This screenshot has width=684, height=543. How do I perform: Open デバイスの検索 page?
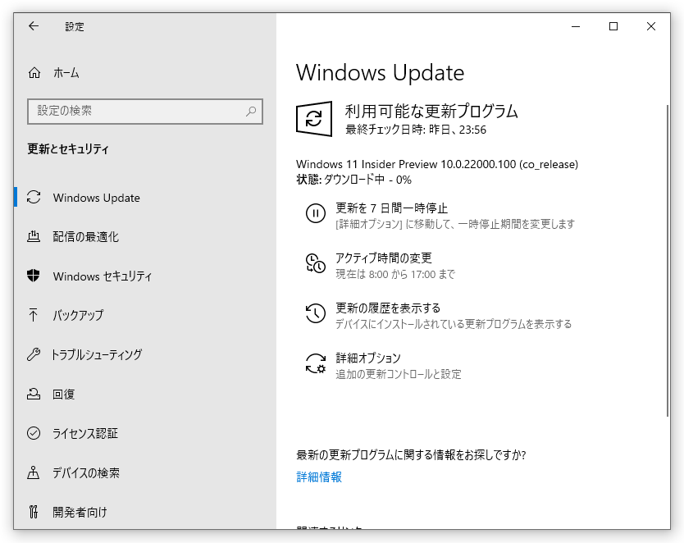coord(86,472)
